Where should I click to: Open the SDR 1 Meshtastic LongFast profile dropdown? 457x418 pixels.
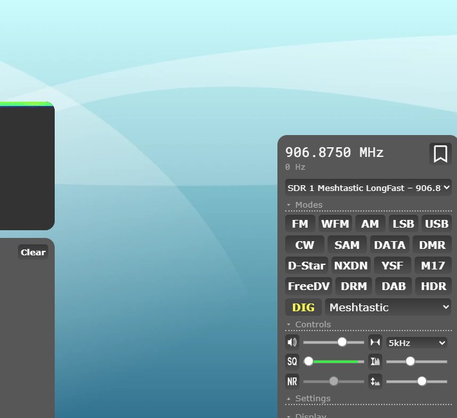368,188
